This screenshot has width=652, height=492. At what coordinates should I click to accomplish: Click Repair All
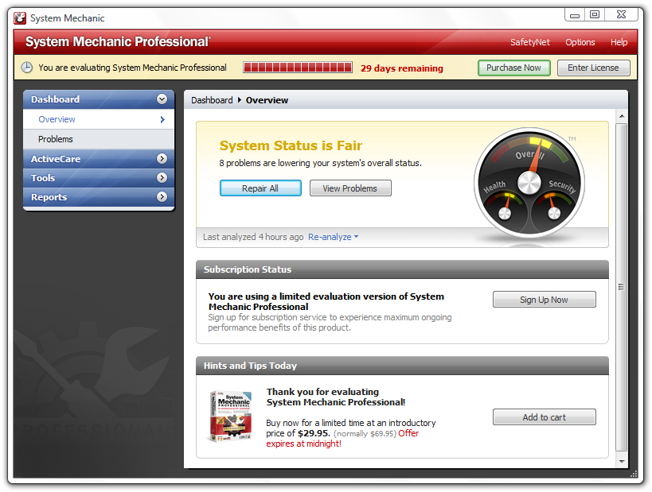click(260, 188)
